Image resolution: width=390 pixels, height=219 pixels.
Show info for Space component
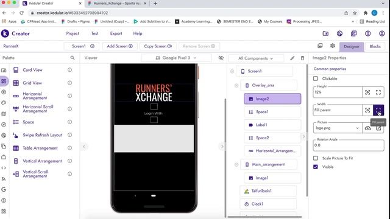pos(69,122)
